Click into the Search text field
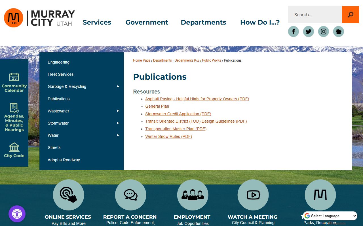 click(x=315, y=15)
